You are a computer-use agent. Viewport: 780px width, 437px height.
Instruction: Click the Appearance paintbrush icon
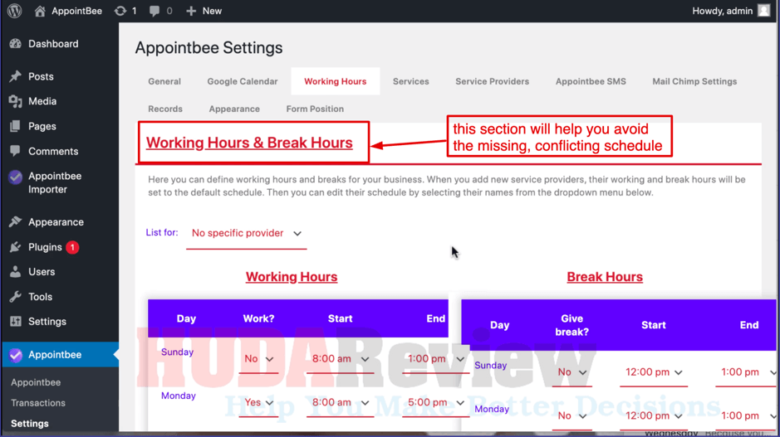16,221
